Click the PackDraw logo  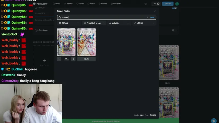pyautogui.click(x=40, y=4)
